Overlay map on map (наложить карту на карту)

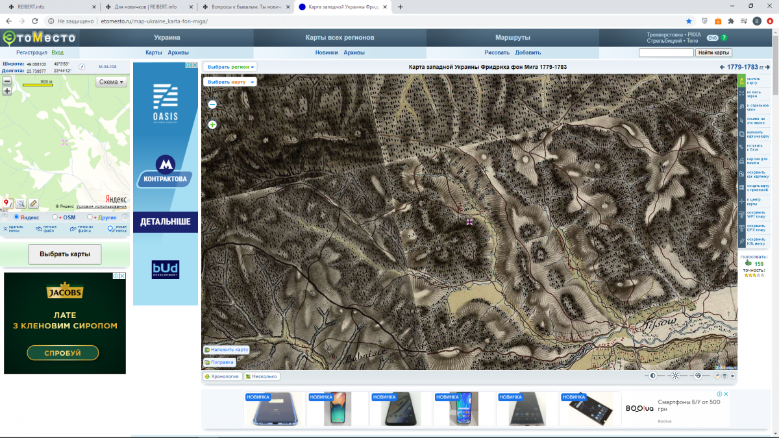(742, 134)
